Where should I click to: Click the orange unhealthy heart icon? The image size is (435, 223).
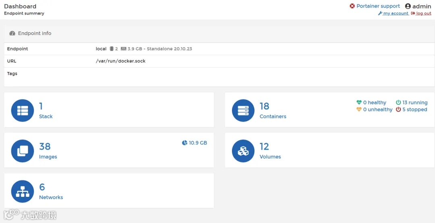coord(359,109)
